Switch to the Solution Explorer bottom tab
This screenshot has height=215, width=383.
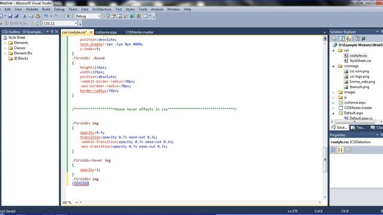(339, 127)
